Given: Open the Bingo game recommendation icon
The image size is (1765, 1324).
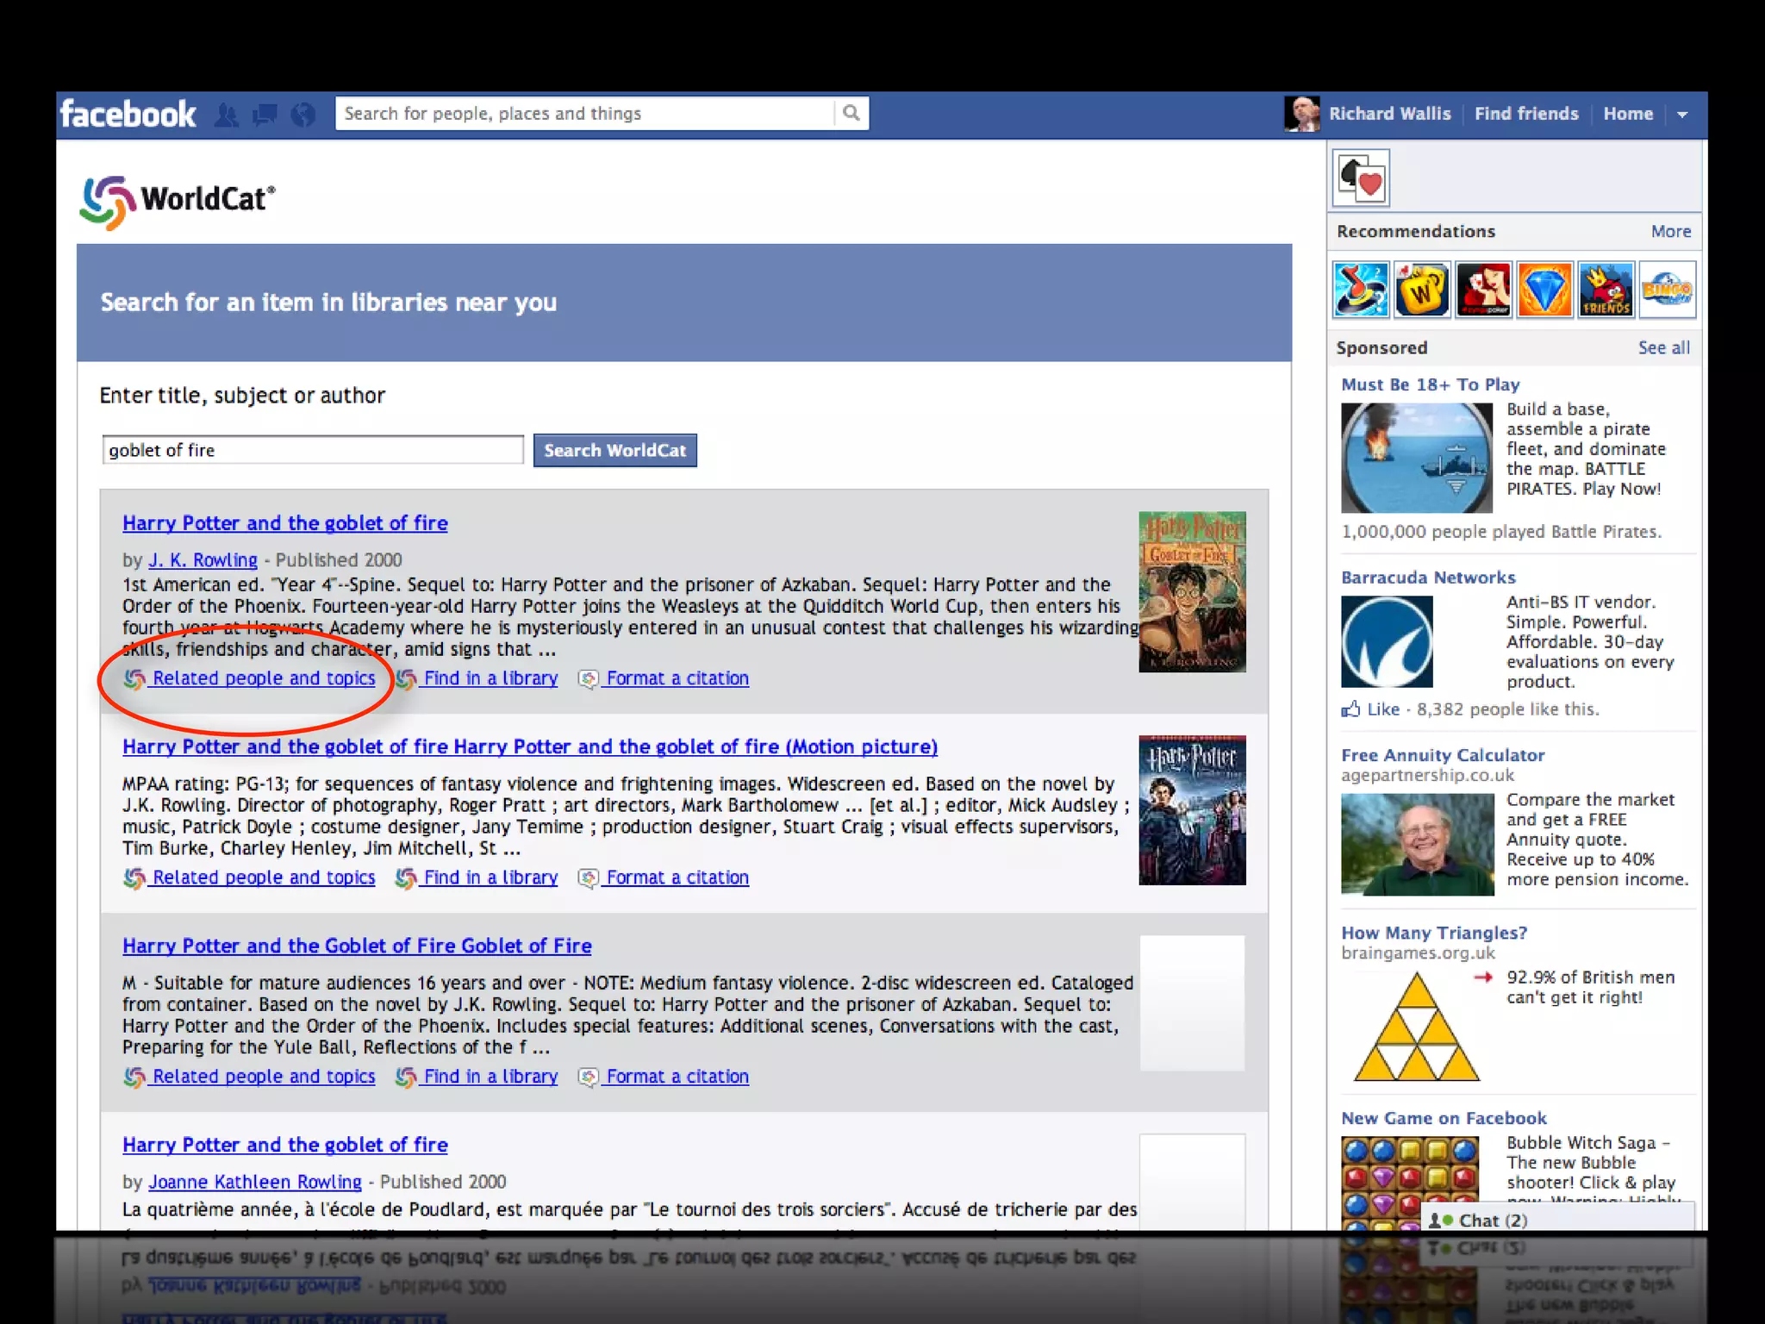Looking at the screenshot, I should 1667,290.
